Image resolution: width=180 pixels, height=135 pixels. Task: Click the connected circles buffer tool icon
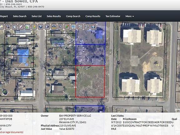pos(80,27)
